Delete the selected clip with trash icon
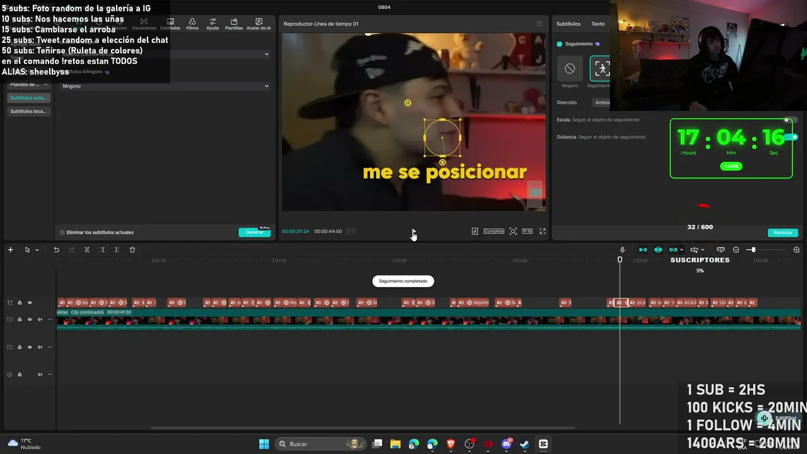The height and width of the screenshot is (454, 807). [x=132, y=250]
